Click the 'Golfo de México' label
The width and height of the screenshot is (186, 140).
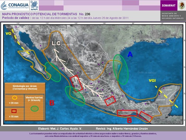click(x=147, y=73)
